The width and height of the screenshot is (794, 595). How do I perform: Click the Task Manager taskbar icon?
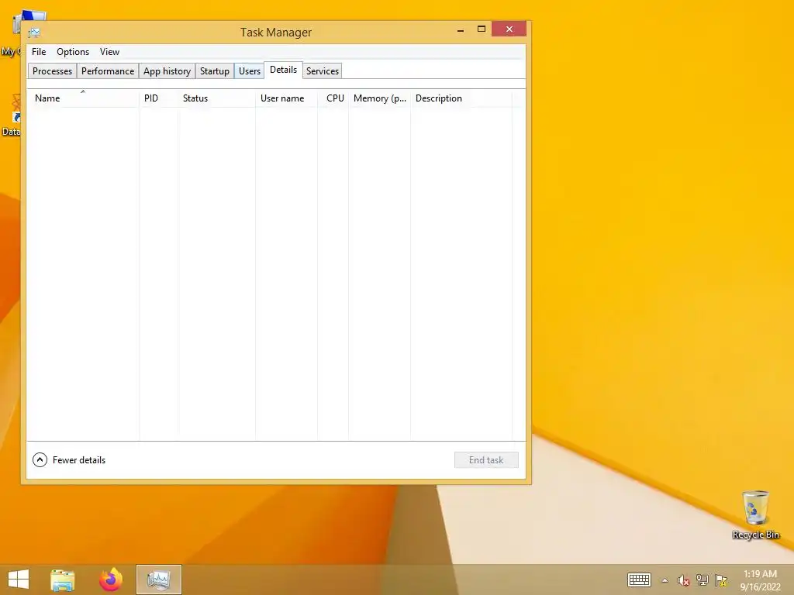coord(158,580)
